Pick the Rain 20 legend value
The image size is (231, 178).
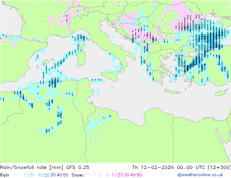point(47,175)
